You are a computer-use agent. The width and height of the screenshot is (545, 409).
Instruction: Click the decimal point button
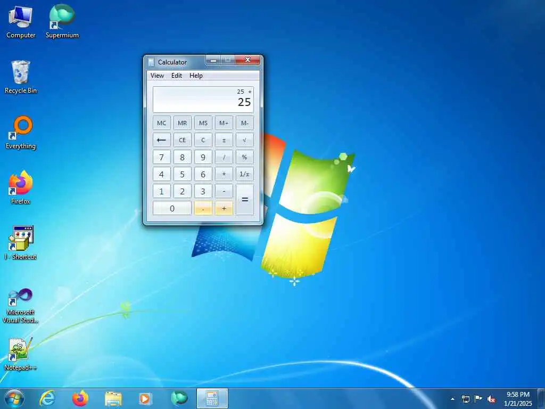203,208
